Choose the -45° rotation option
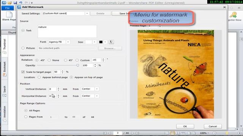 tap(37, 60)
